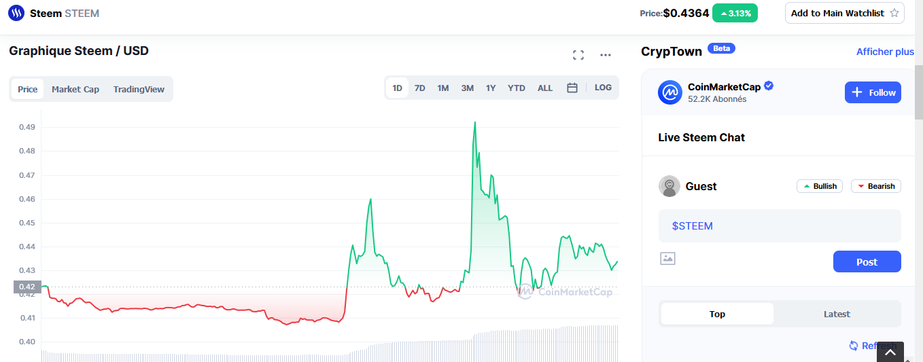Follow the CoinMarketCap account
923x362 pixels.
tap(873, 92)
